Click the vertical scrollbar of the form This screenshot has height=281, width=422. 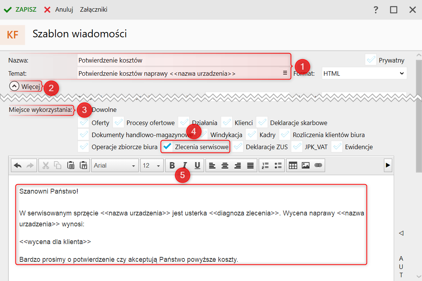[419, 116]
